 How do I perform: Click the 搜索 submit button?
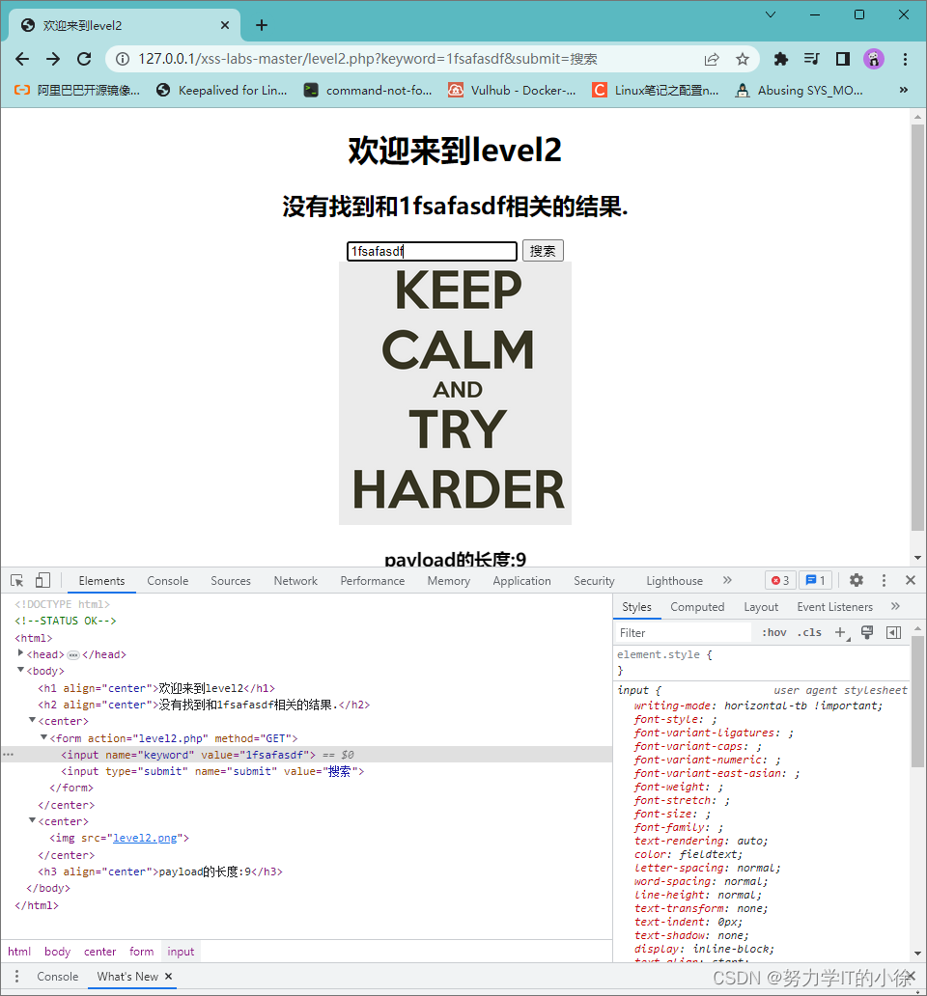(543, 251)
